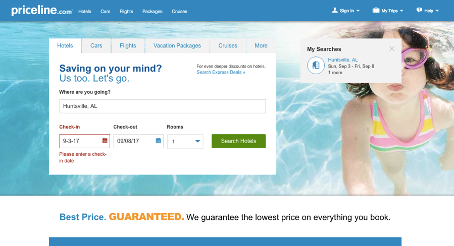The width and height of the screenshot is (454, 246).
Task: Select the Flights search tab
Action: click(128, 46)
